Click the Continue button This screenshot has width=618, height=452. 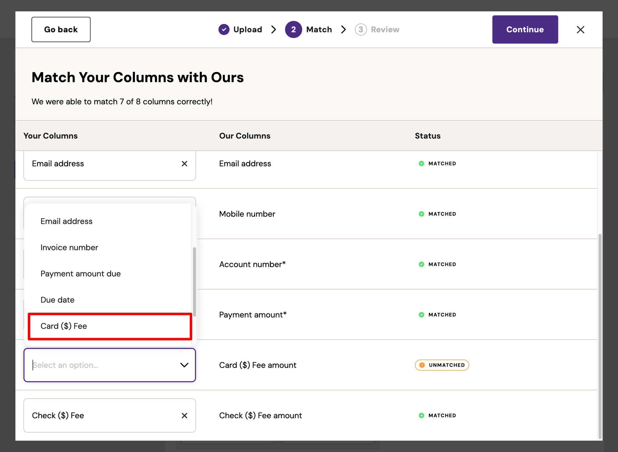[x=525, y=29]
